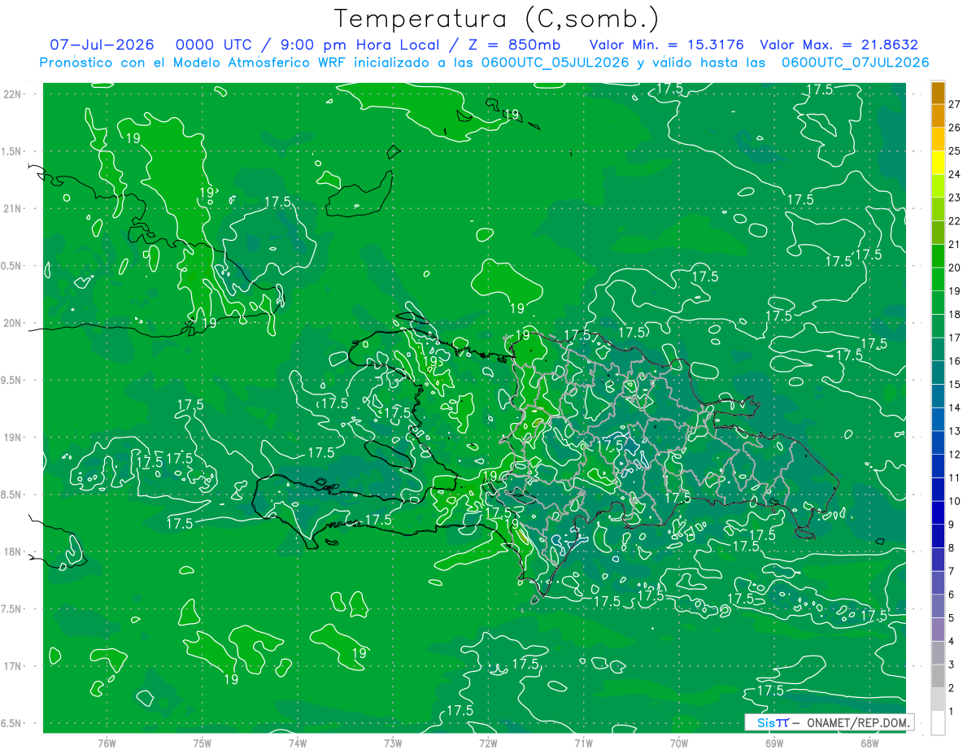Click the white bottom legend swatch below 1

[x=938, y=723]
